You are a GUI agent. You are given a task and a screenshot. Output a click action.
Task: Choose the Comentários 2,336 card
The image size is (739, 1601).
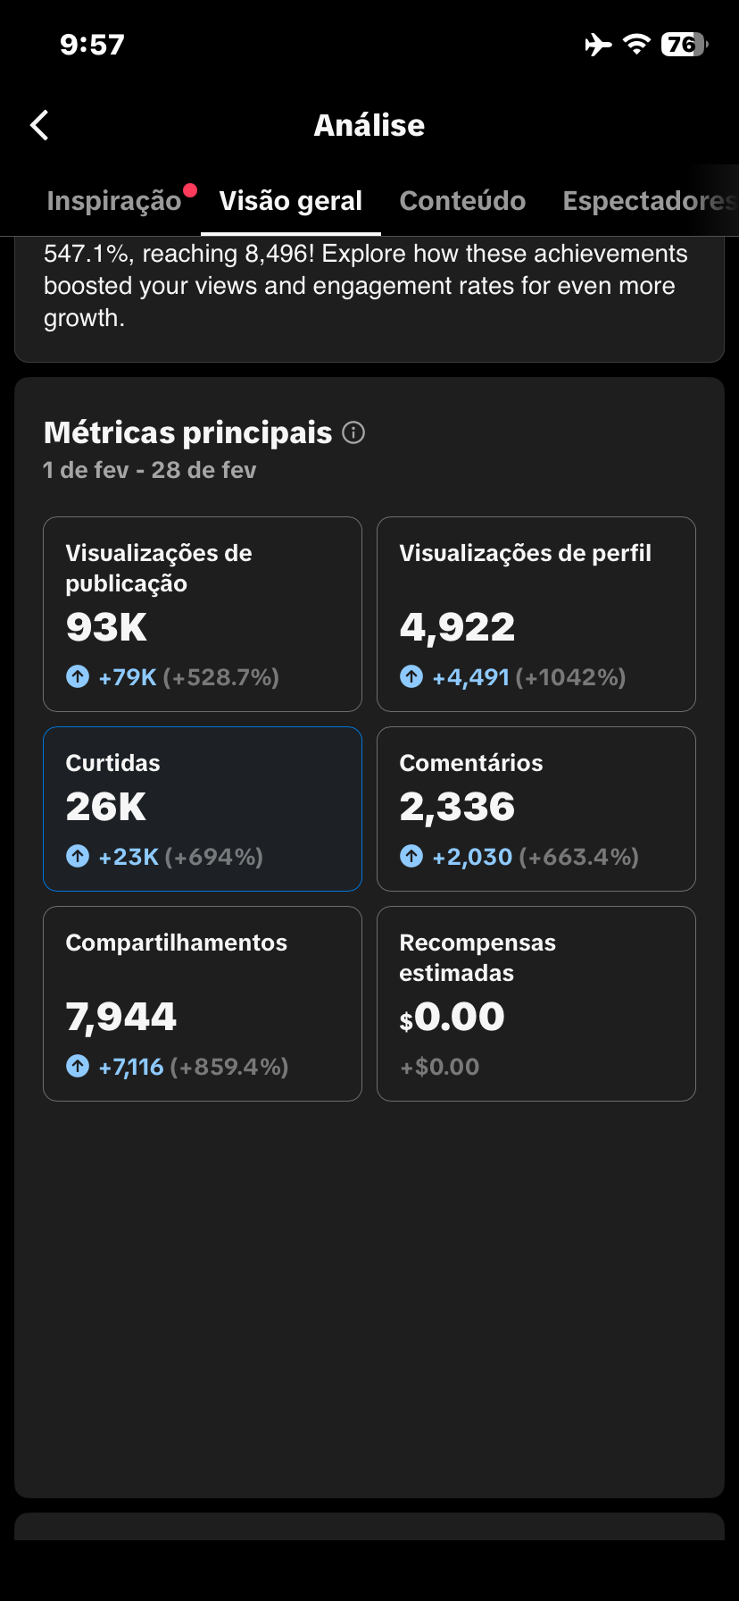(536, 809)
